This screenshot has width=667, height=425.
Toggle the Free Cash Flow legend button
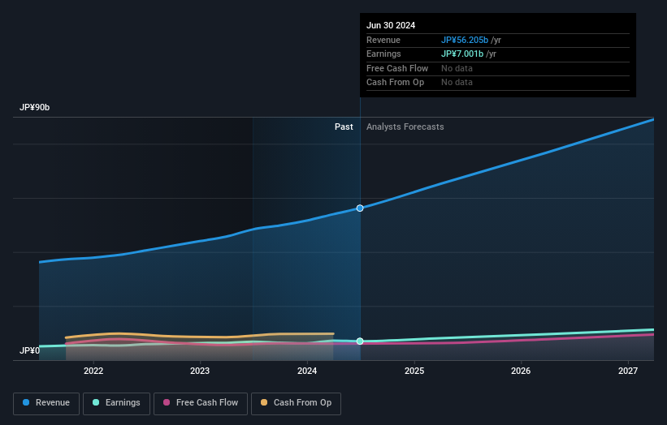(x=201, y=403)
